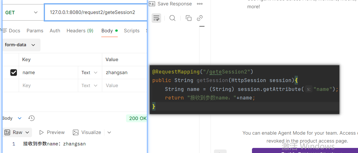358x153 pixels.
Task: Click Save Response button
Action: (170, 4)
